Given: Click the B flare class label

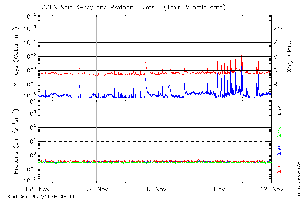Looking at the screenshot, I should click(276, 84).
